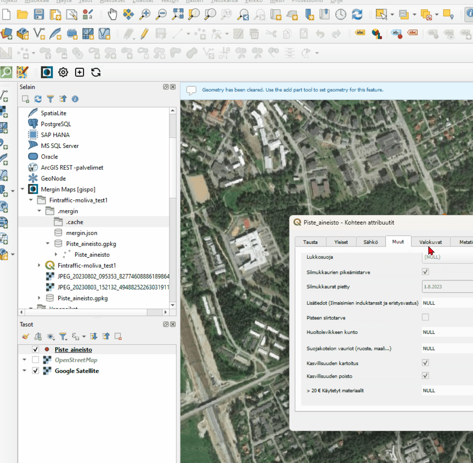Open the select features tool dropdown arrow
This screenshot has height=463, width=473.
392,15
